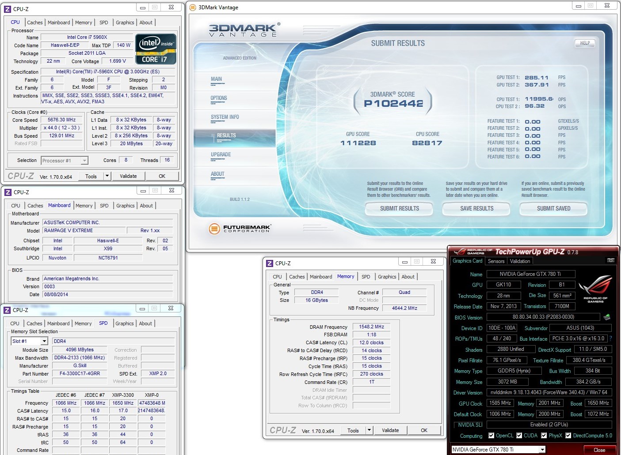Screen dimensions: 621x455
Task: Click the Graphics Card tab in GPU-Z
Action: pos(468,261)
